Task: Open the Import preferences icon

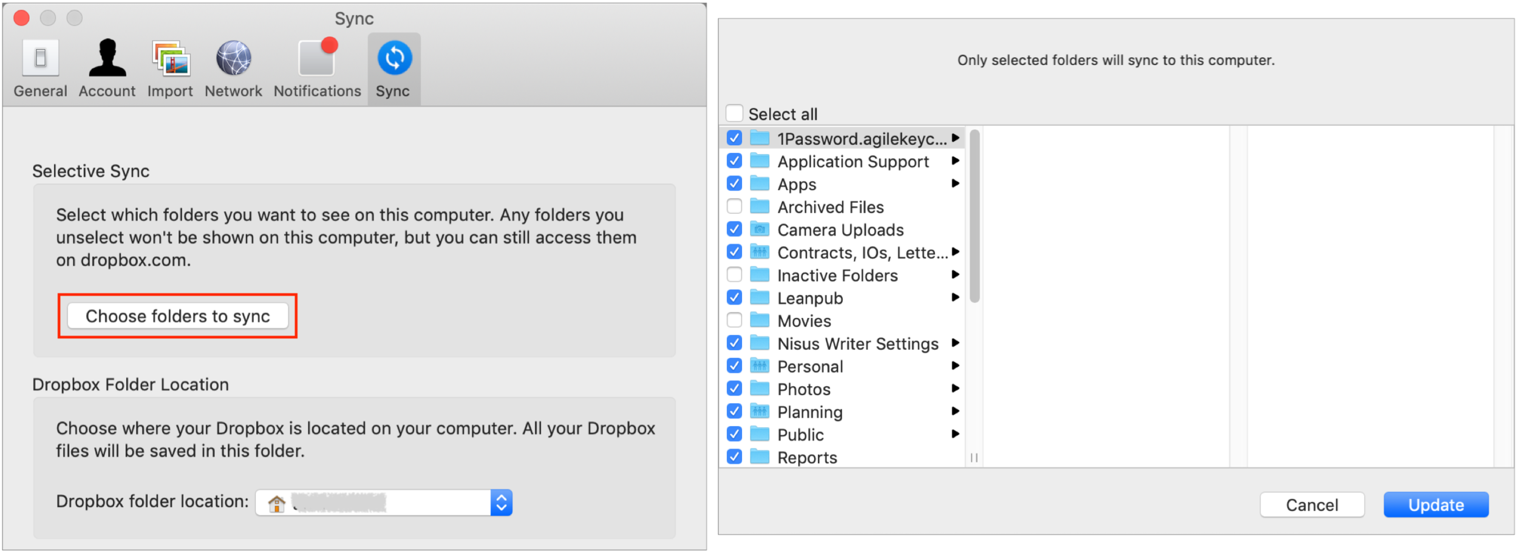Action: click(171, 58)
